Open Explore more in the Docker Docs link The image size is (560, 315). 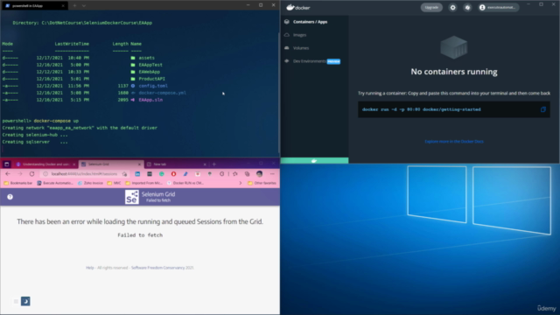pyautogui.click(x=454, y=142)
